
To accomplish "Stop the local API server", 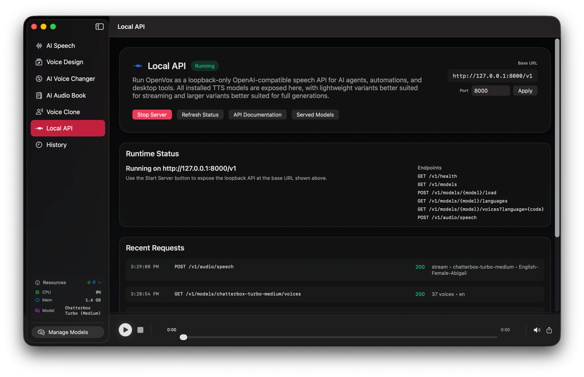I will pos(152,114).
